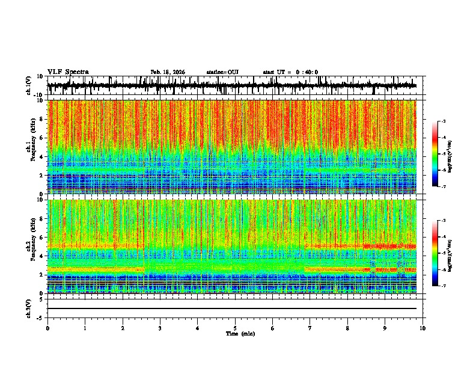Click the "8" kHz tick on the ch.2 frequency axis
The width and height of the screenshot is (476, 368).
[x=41, y=218]
